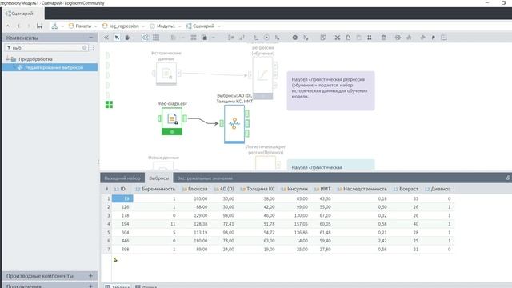The height and width of the screenshot is (288, 512).
Task: Click the Модуль1 breadcrumb
Action: point(162,26)
